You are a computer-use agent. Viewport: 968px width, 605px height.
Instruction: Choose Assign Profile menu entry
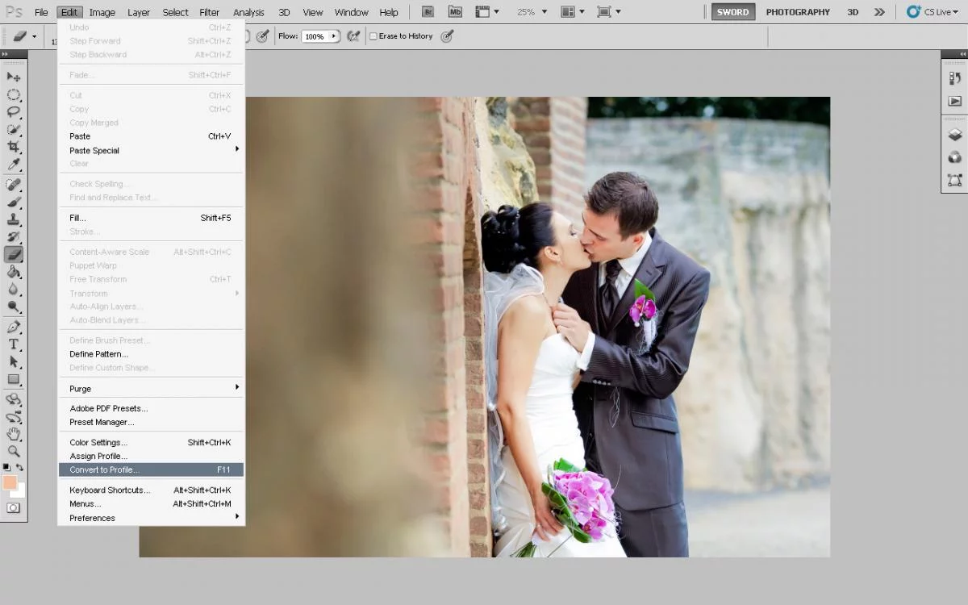[151, 456]
